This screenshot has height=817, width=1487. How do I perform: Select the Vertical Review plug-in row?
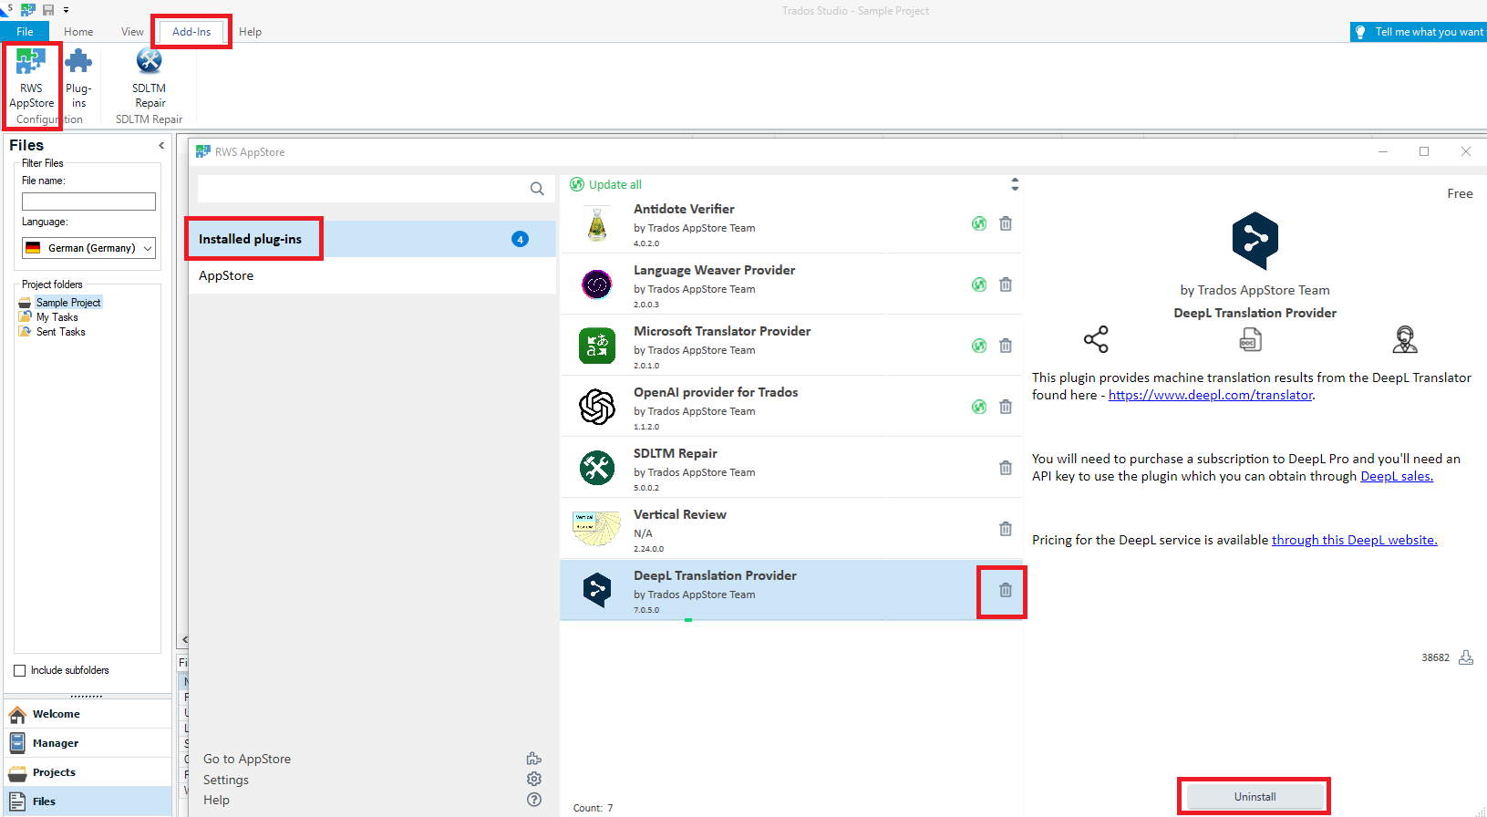point(790,529)
